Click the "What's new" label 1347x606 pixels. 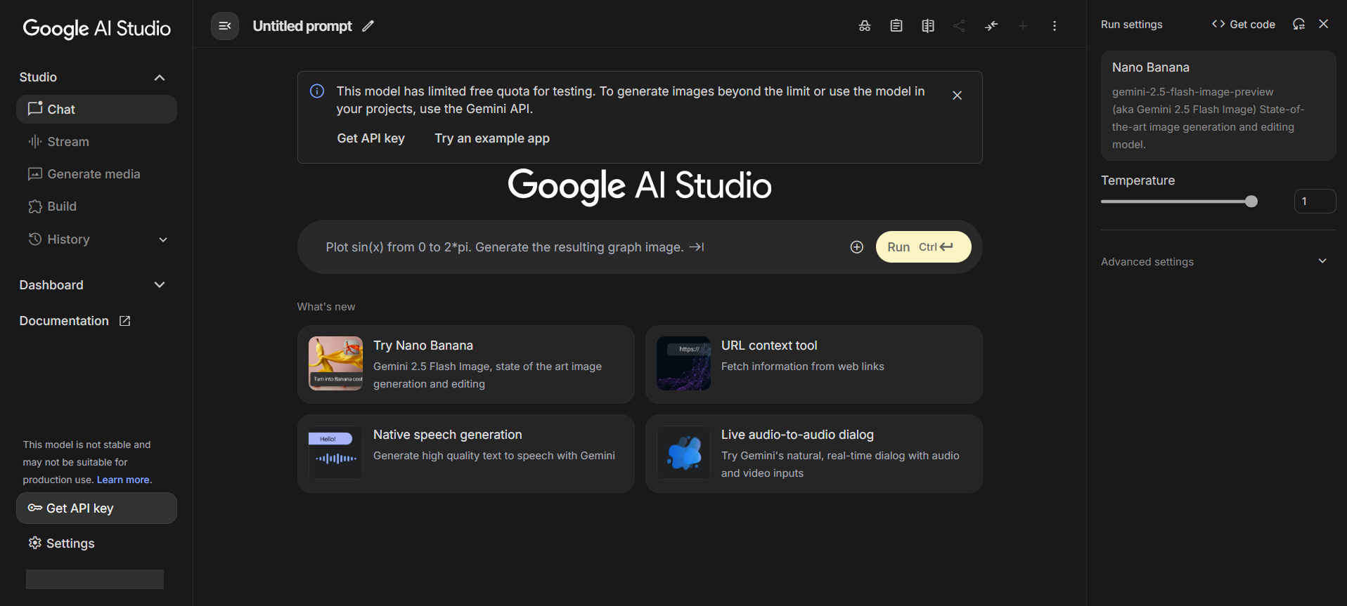tap(326, 307)
